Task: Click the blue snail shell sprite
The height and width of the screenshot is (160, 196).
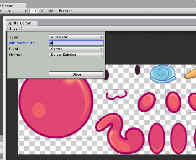Action: point(163,74)
